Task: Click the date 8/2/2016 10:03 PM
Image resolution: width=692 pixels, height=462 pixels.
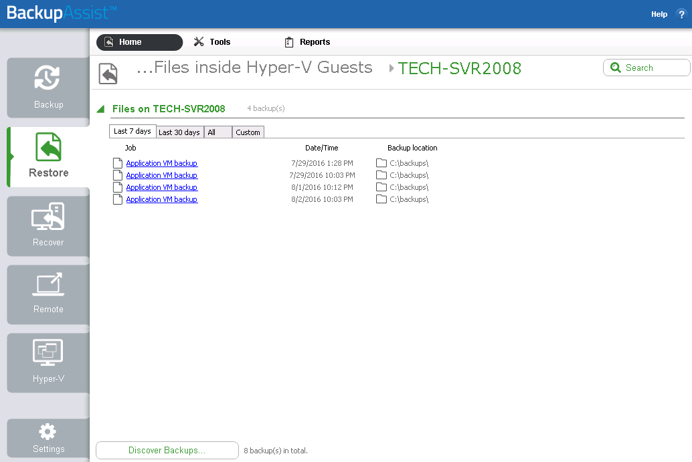Action: click(x=322, y=199)
